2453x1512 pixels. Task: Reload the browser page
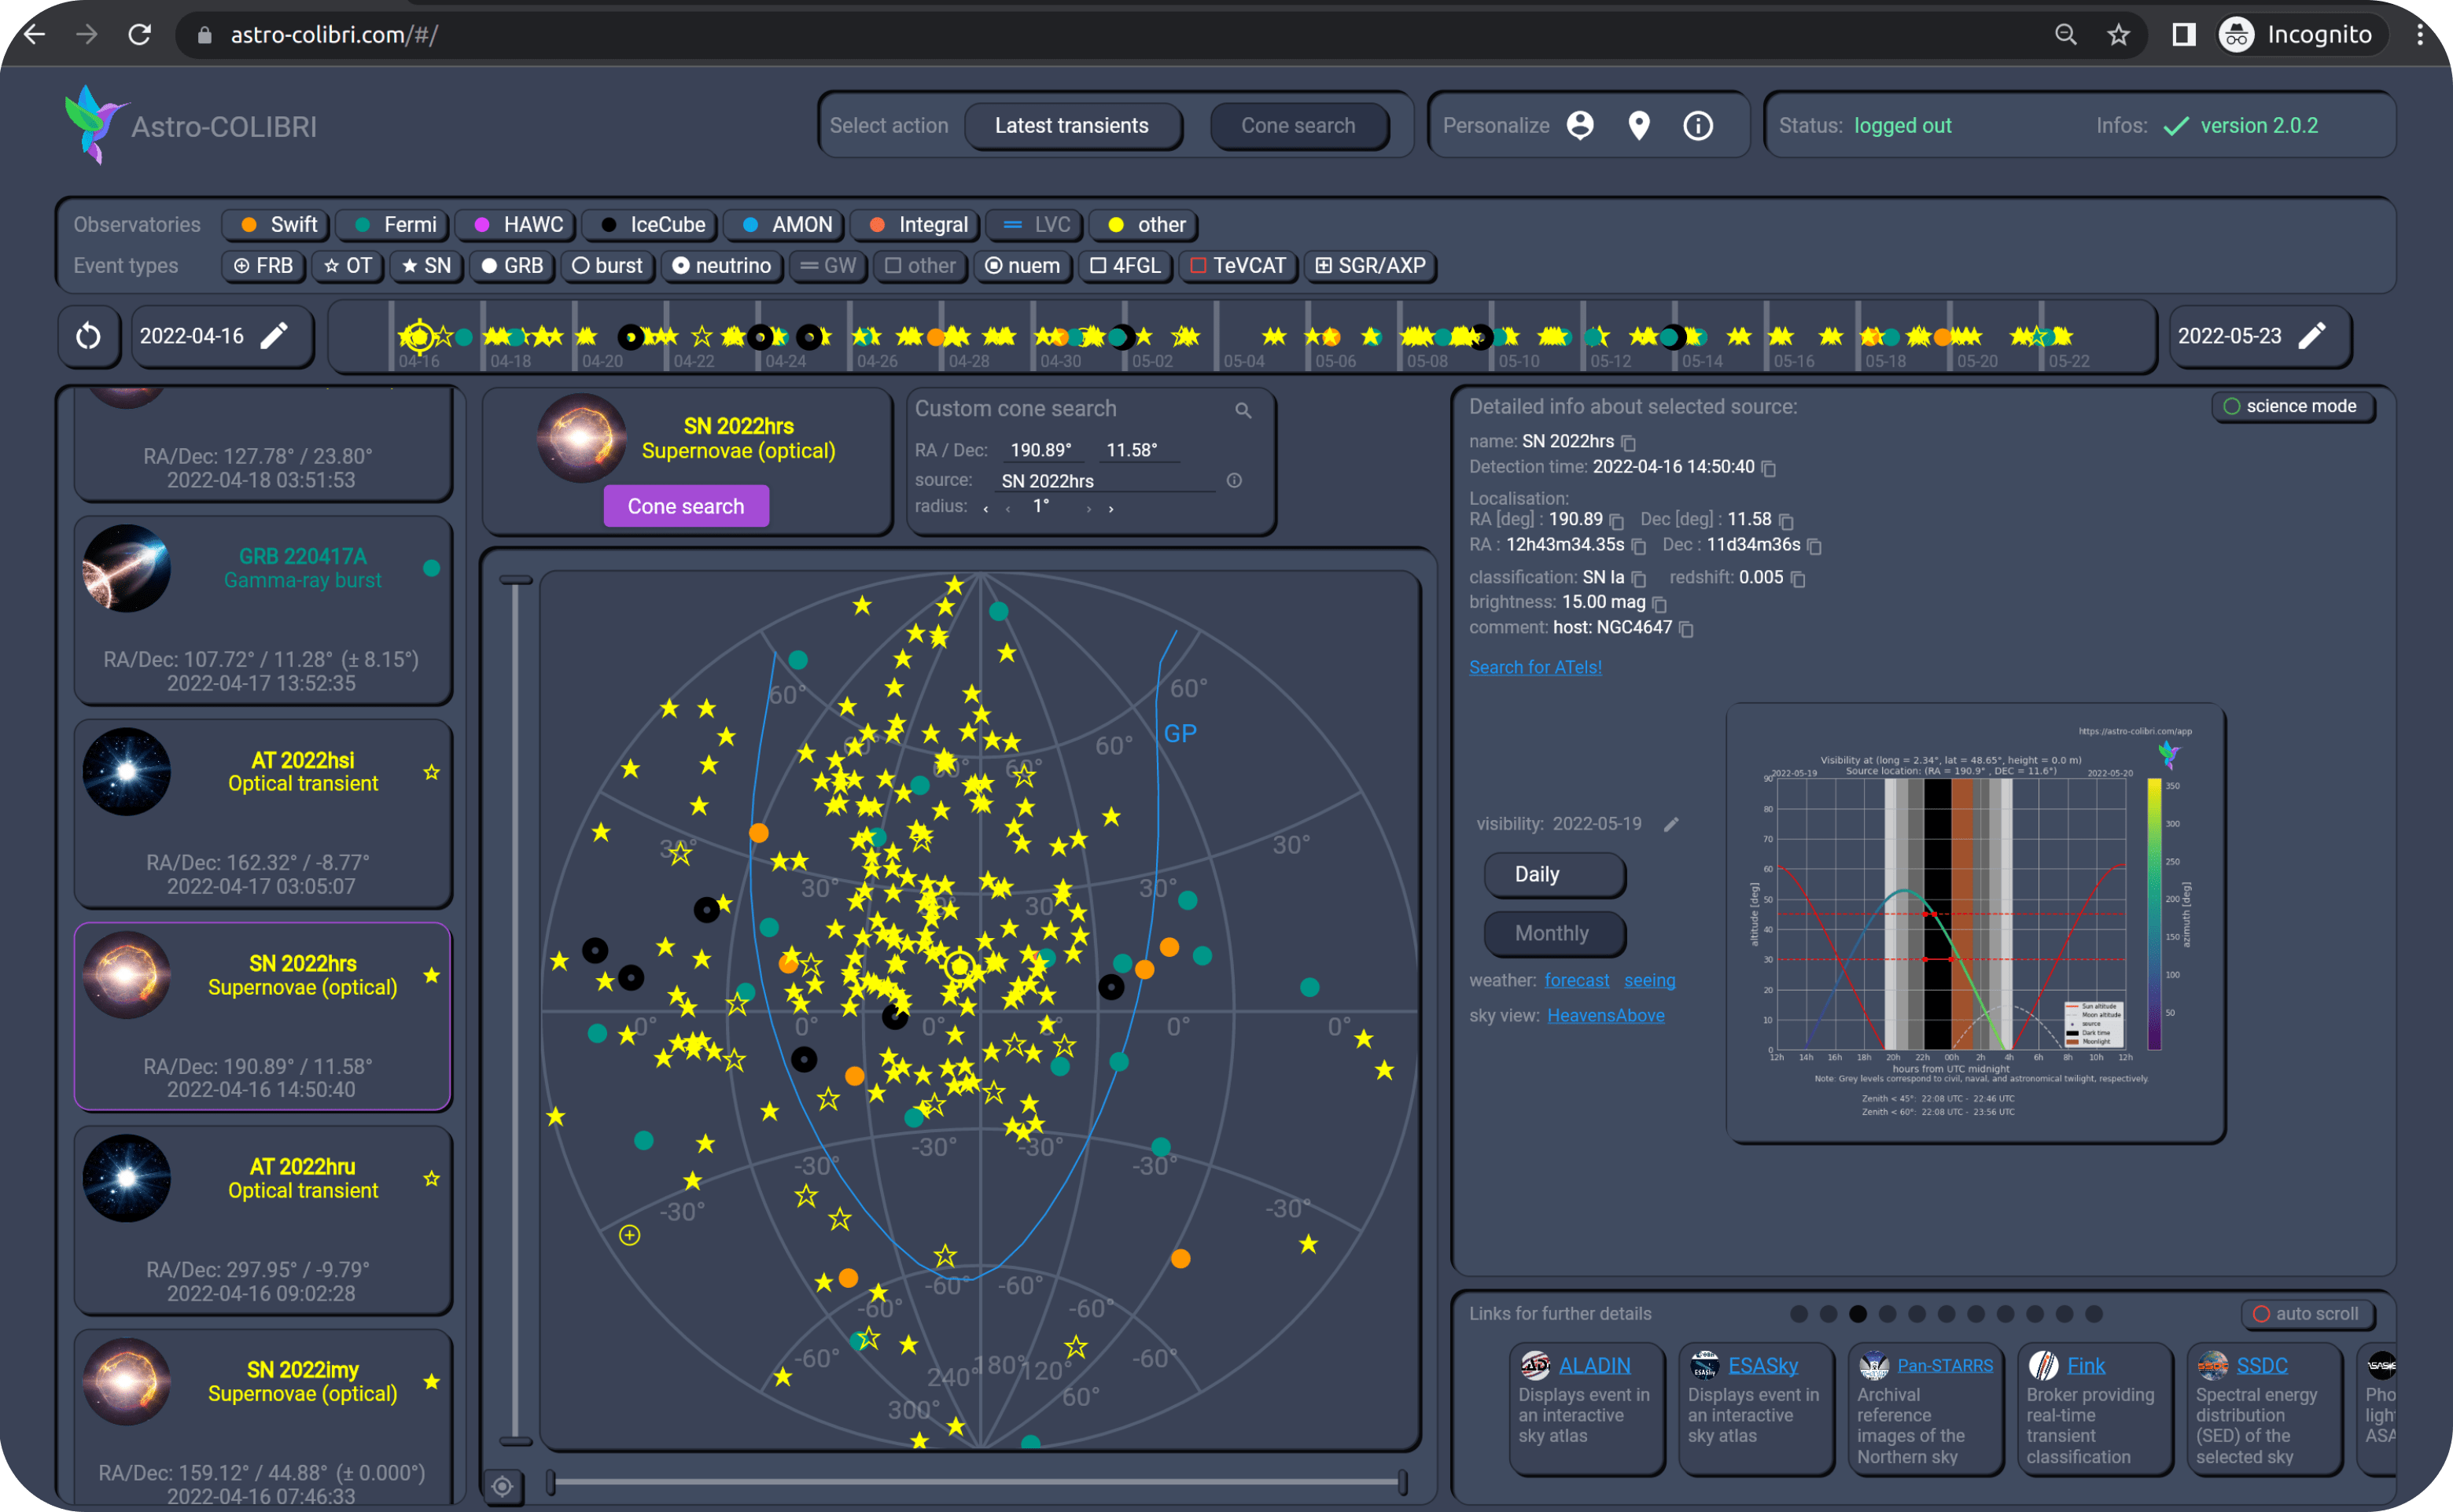click(x=140, y=35)
